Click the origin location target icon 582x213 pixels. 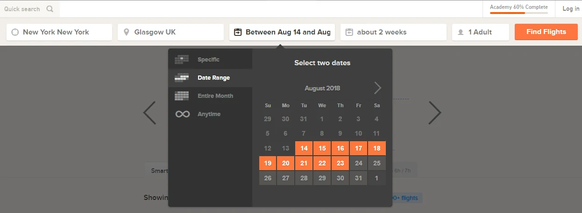[15, 32]
